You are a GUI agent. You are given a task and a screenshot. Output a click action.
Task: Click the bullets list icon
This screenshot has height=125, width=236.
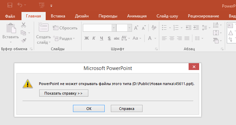pyautogui.click(x=164, y=28)
